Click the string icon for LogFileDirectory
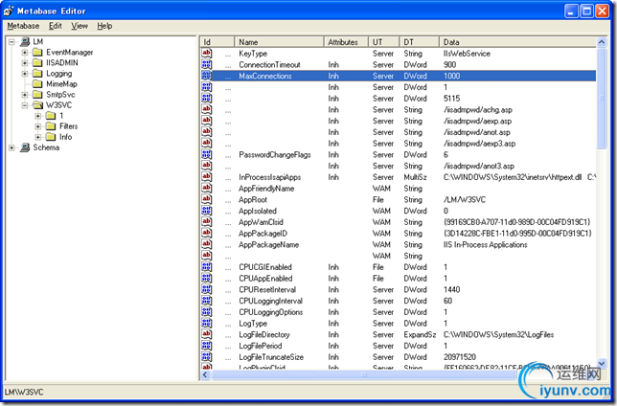This screenshot has height=406, width=617. pos(207,334)
